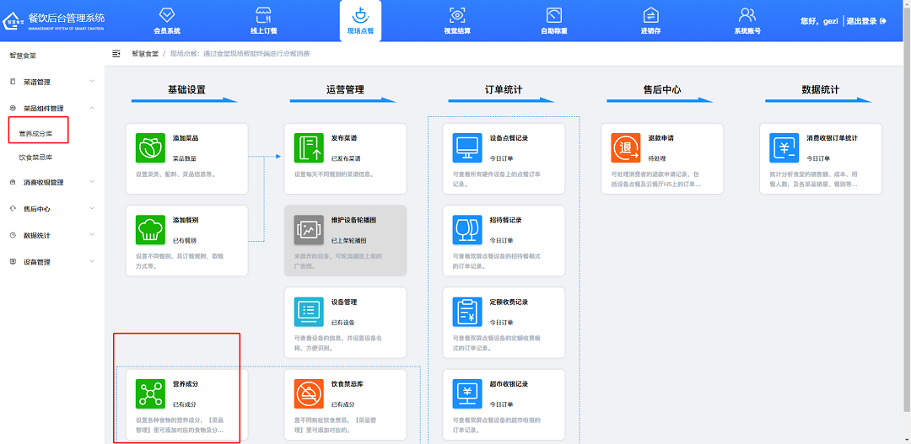This screenshot has width=911, height=444.
Task: Click the 添加餐别 chef hat icon
Action: [x=150, y=229]
